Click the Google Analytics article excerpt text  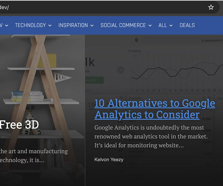point(151,136)
